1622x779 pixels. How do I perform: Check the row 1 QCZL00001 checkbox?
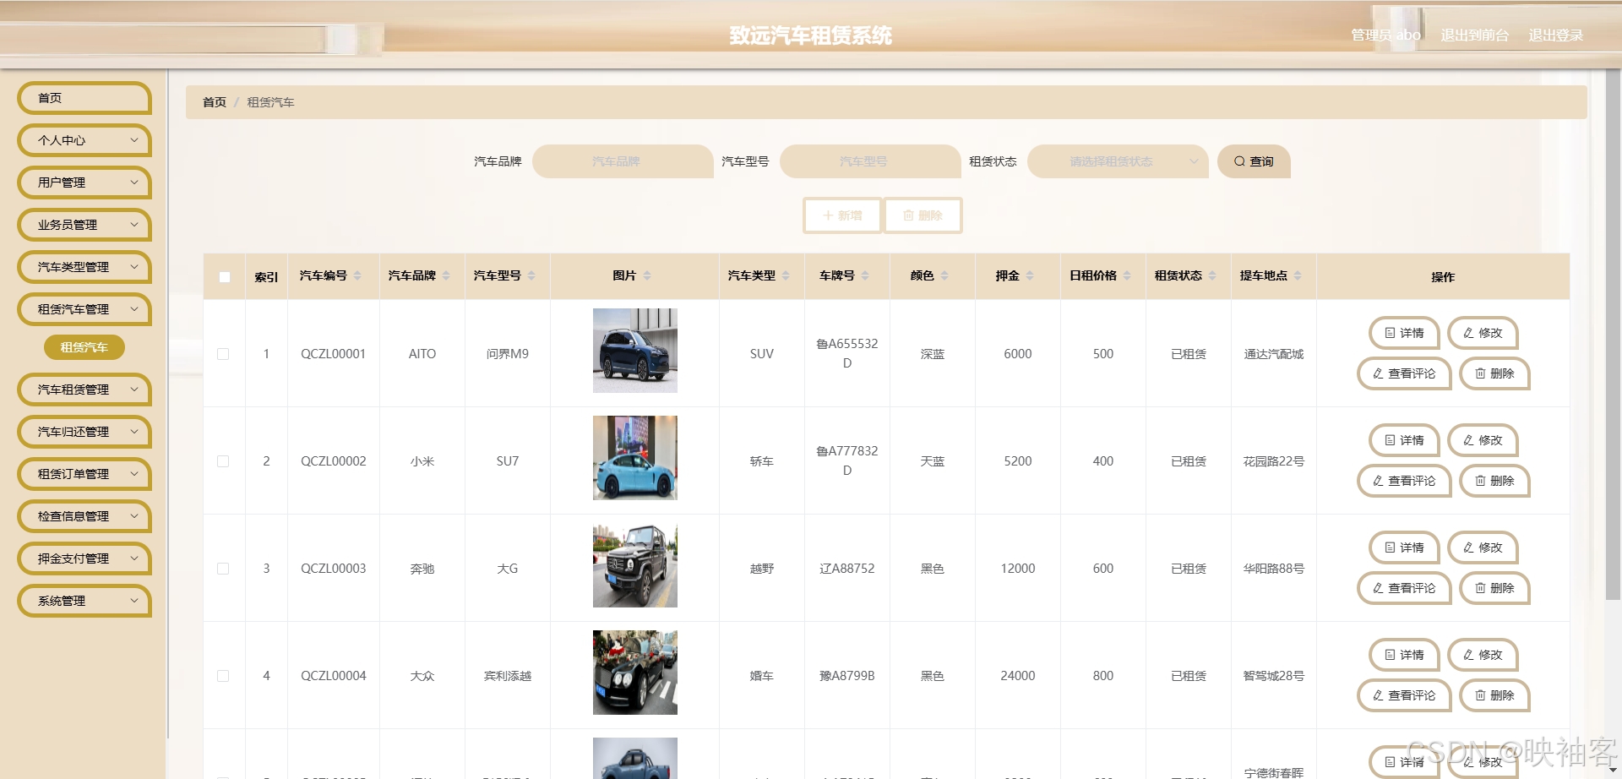(x=223, y=354)
